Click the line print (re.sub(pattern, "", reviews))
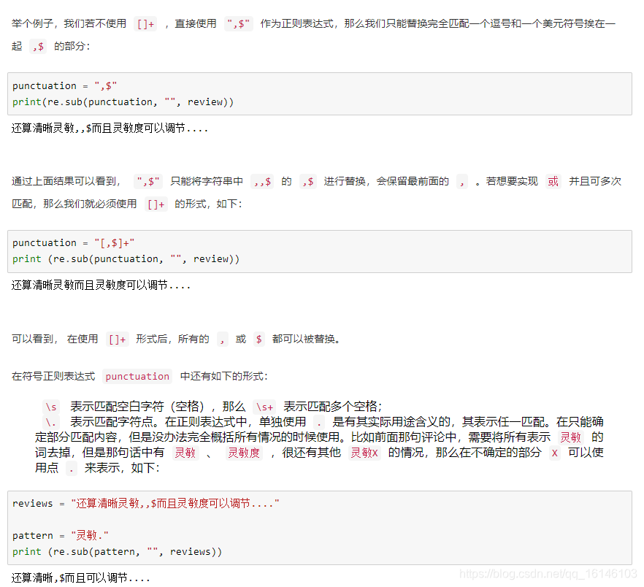 117,552
